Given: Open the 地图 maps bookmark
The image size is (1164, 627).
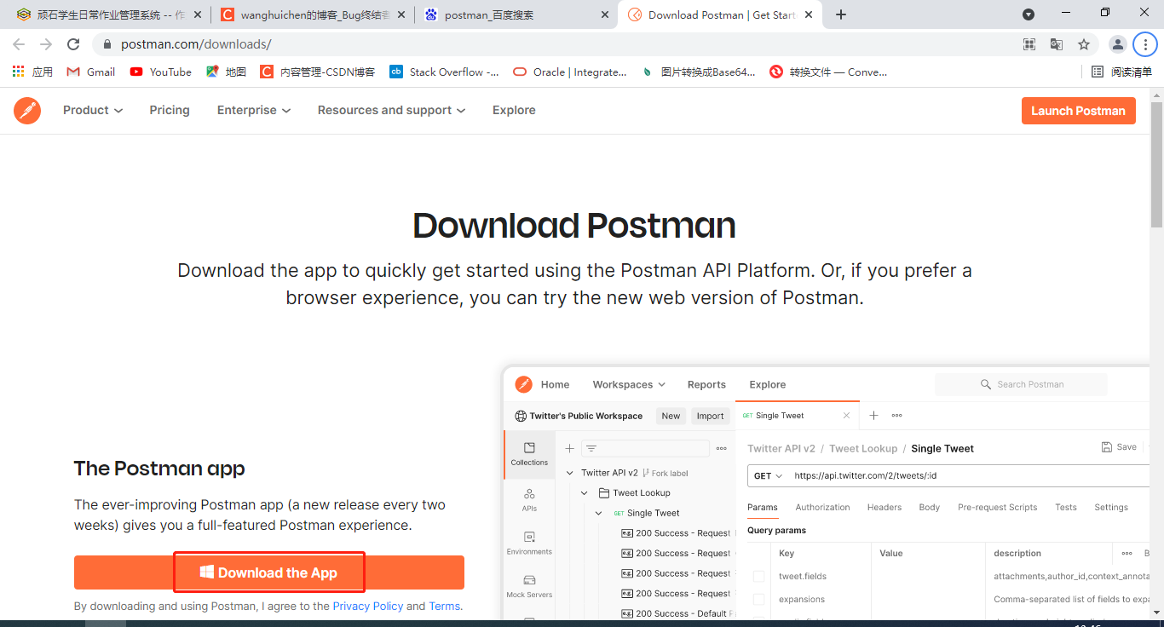Looking at the screenshot, I should point(227,72).
